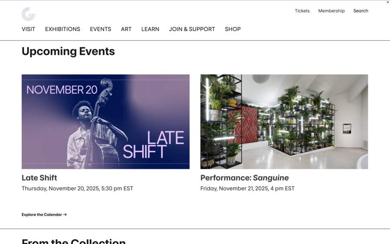The height and width of the screenshot is (244, 390).
Task: Click the arrow next to Explore the Calendar
Action: (65, 215)
